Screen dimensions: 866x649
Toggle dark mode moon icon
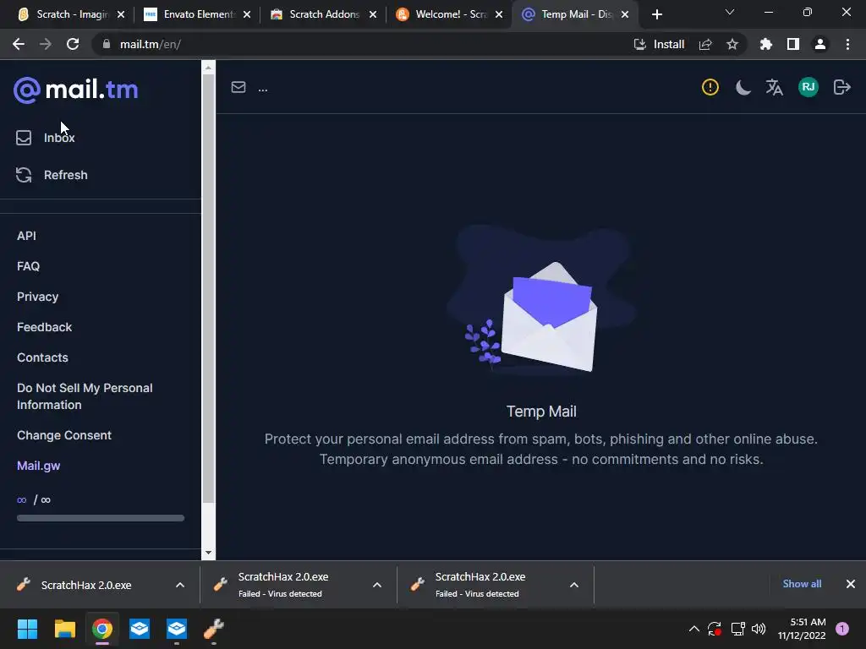(743, 87)
